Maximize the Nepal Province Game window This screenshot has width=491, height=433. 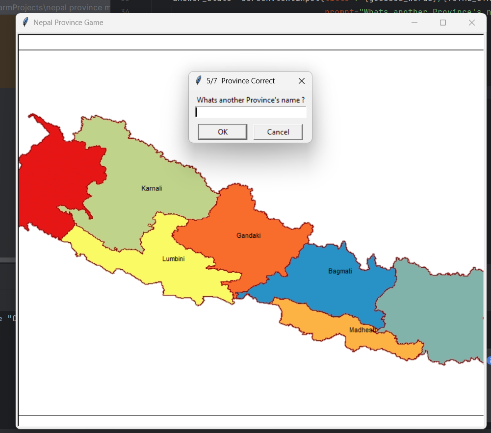[x=443, y=23]
